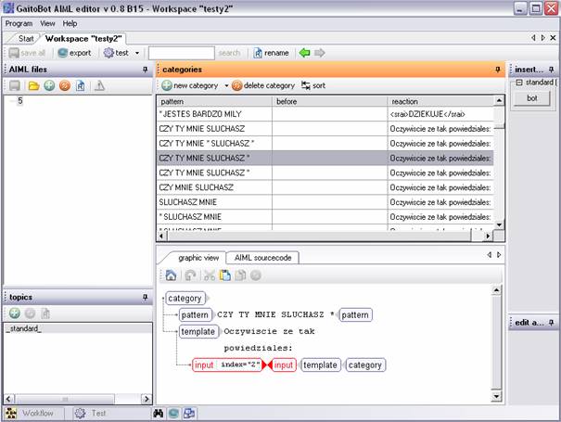561x422 pixels.
Task: Click the undo icon in the graphic view toolbar
Action: click(x=190, y=275)
